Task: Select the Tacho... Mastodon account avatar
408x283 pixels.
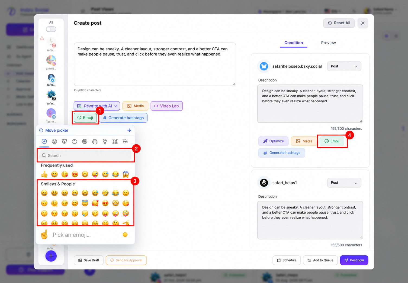Action: 51,113
